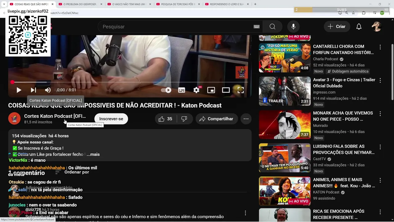Switch to Pesquisa de Torcidas tab
Screen dimensions: 394x222
(x=178, y=4)
